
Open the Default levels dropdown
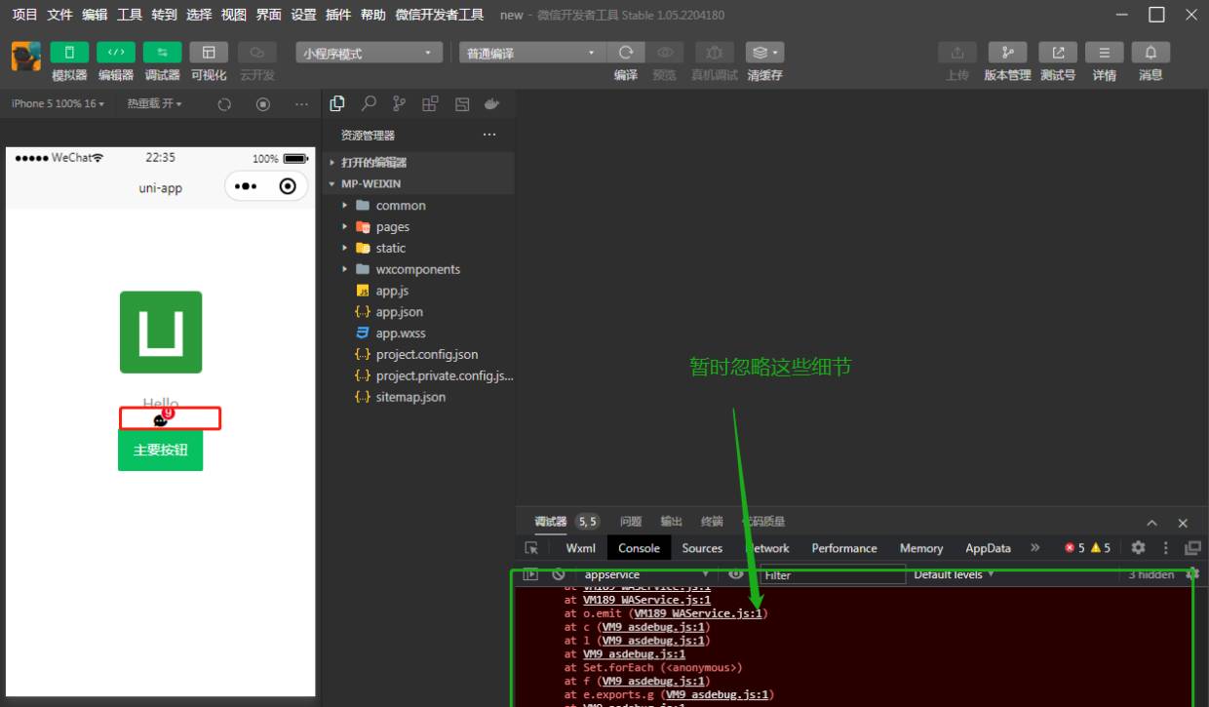click(x=953, y=575)
